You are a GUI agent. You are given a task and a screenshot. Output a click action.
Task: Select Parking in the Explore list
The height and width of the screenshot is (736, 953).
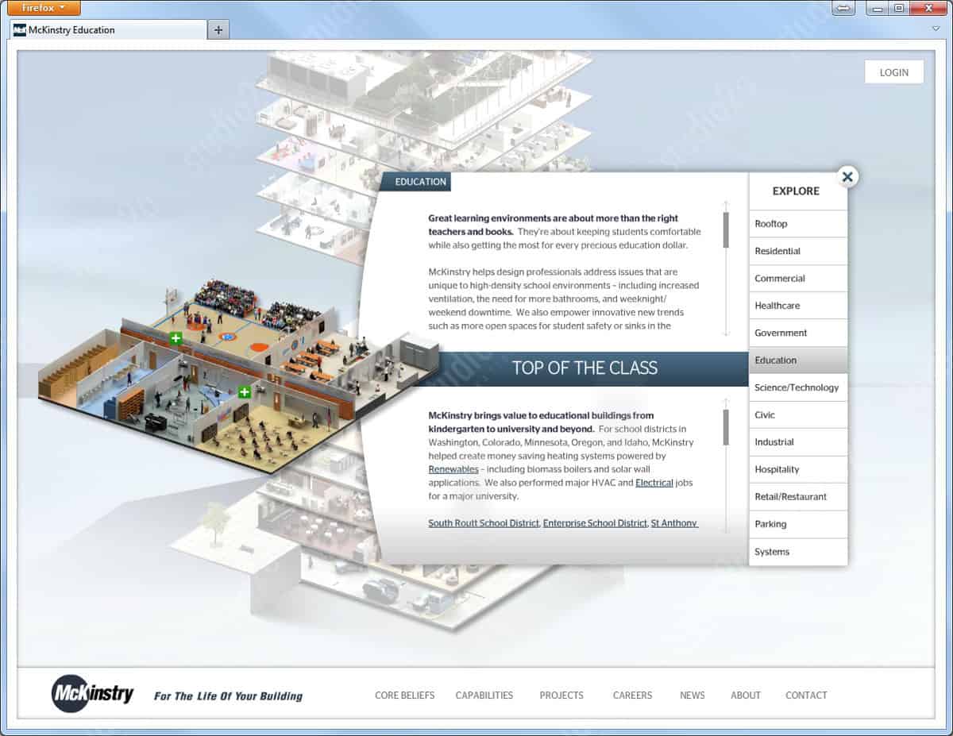(798, 524)
